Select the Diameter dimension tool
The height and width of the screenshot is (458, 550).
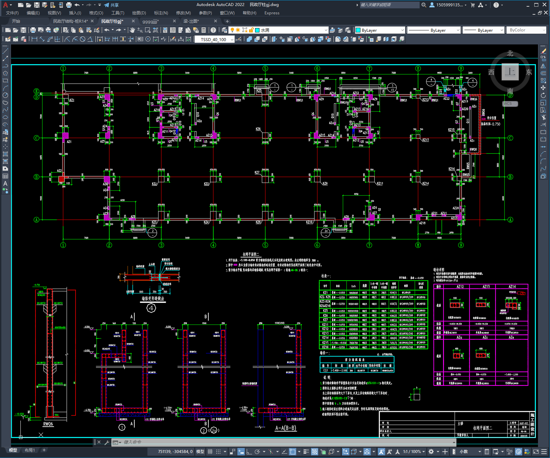(83, 39)
